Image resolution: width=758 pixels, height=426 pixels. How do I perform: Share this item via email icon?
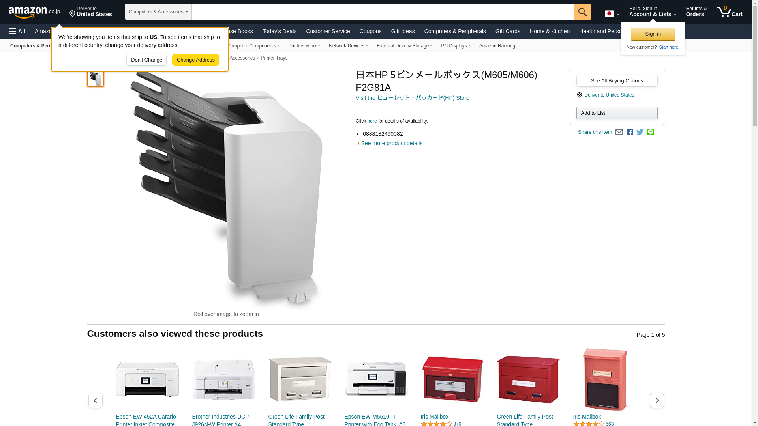[x=619, y=132]
